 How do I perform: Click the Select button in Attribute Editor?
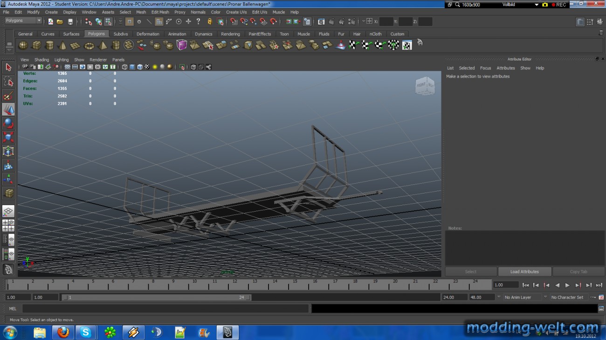point(471,272)
